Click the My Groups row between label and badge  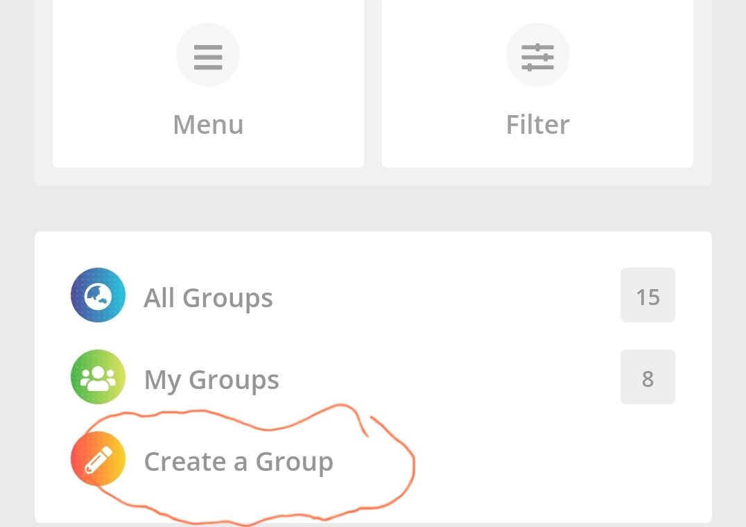click(449, 377)
